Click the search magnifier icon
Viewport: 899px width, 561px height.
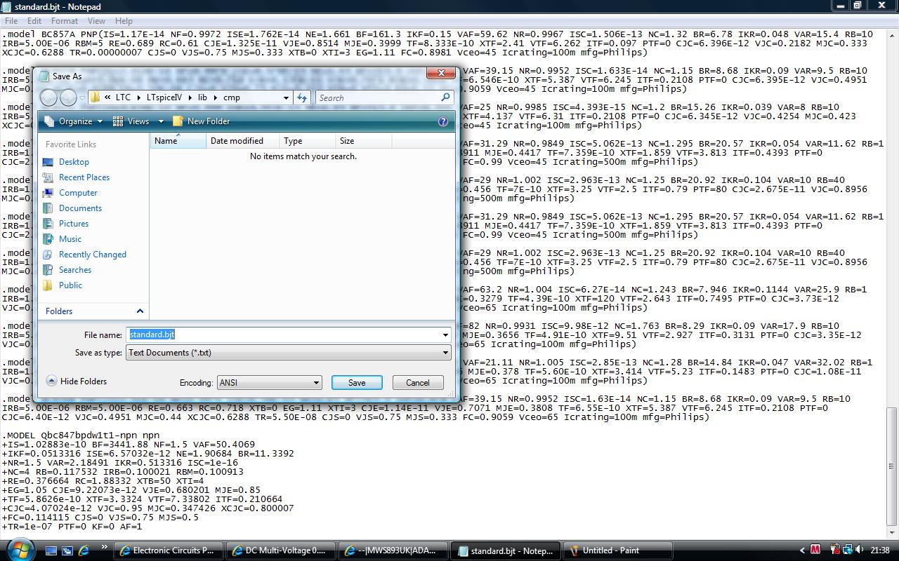coord(446,97)
